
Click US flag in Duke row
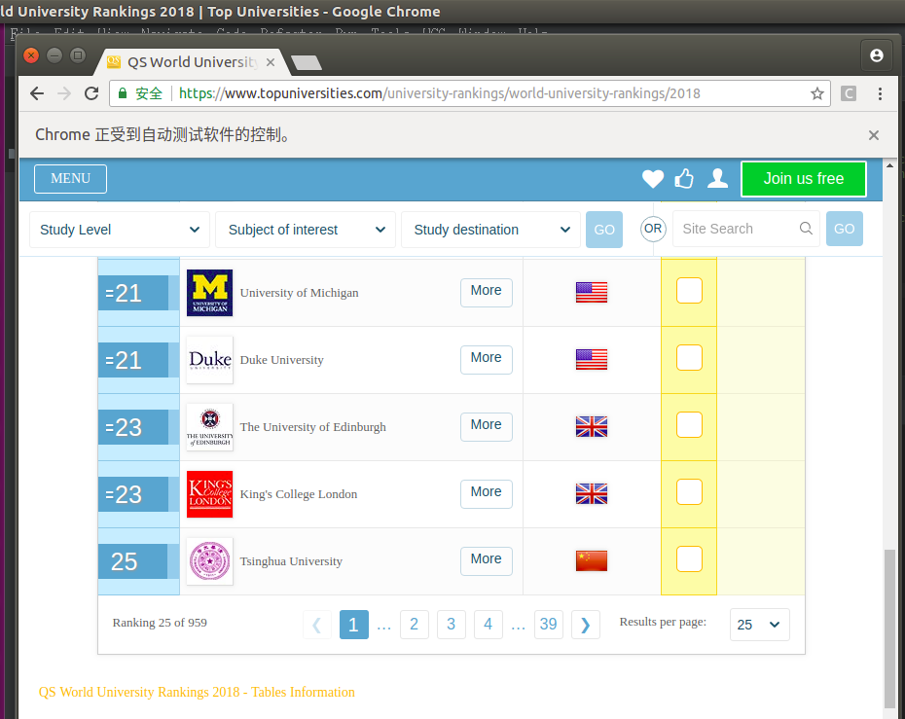point(592,360)
